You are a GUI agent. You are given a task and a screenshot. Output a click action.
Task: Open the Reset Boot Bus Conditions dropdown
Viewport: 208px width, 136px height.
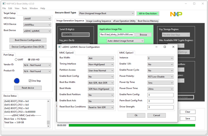click(101, 107)
